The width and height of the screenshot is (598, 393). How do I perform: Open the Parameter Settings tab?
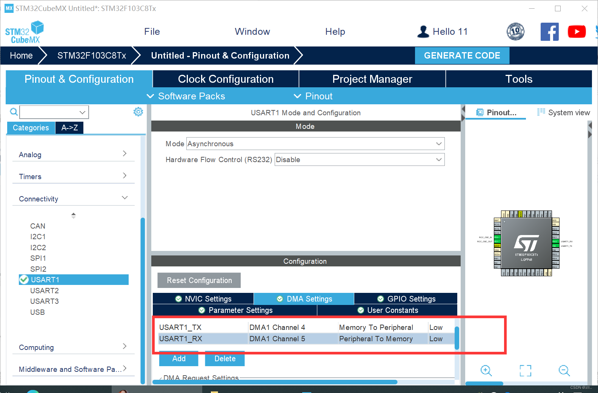(x=235, y=310)
